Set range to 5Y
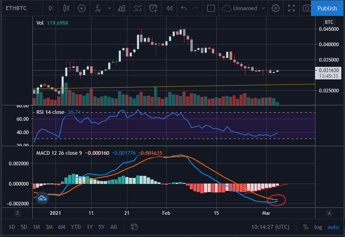345x237 pixels. click(101, 227)
